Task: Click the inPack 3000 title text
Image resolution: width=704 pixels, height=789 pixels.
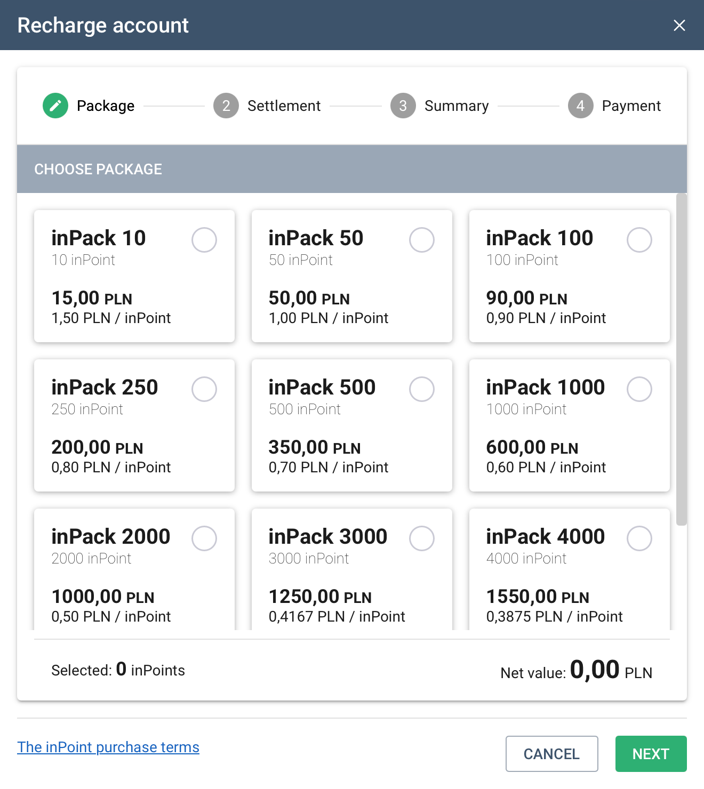Action: click(328, 536)
